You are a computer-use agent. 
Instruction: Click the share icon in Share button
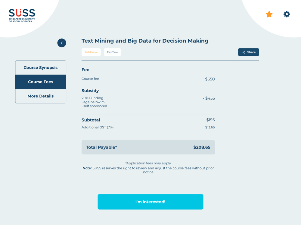(244, 52)
